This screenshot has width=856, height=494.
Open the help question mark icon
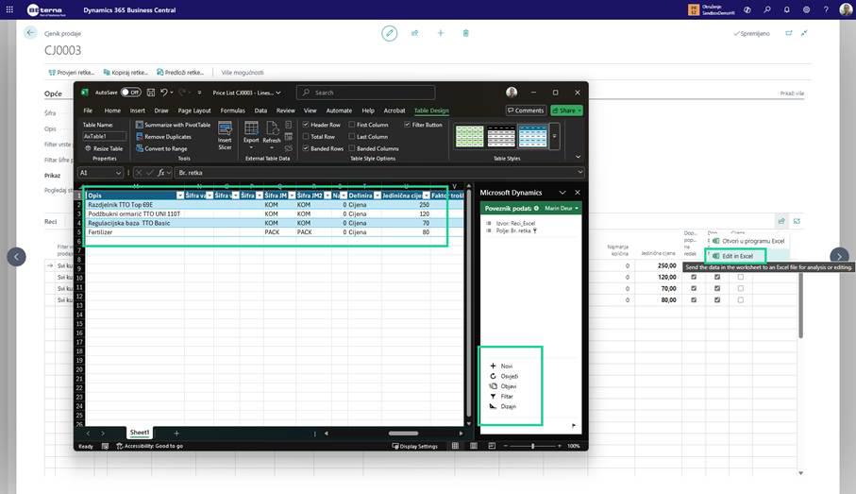pos(826,9)
